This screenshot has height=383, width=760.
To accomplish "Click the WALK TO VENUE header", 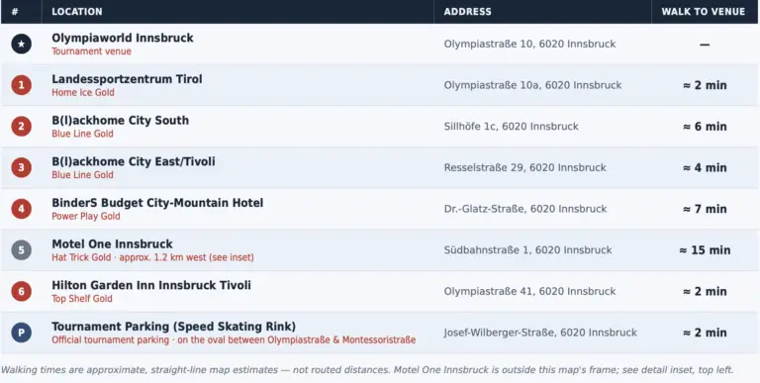I will [704, 12].
